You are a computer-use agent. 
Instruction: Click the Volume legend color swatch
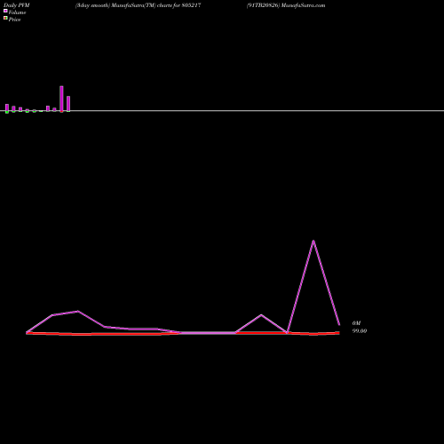pos(5,11)
